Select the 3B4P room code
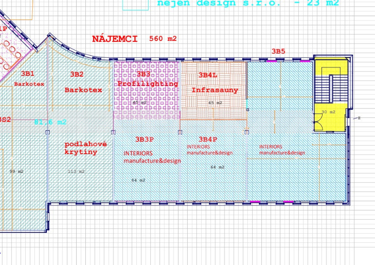Viewport: 375px width, 265px height. click(208, 139)
